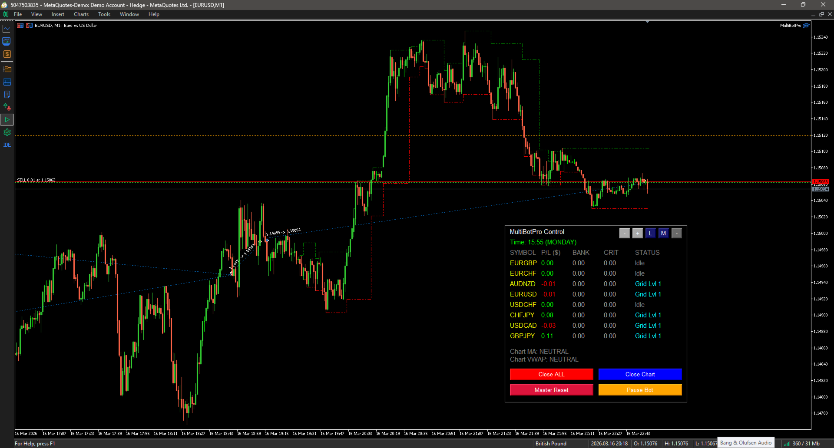Open the Tools menu
The width and height of the screenshot is (834, 448).
(104, 14)
